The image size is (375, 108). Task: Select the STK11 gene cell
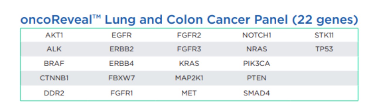click(x=324, y=36)
